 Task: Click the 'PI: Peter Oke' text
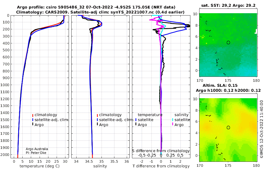(x=36, y=153)
